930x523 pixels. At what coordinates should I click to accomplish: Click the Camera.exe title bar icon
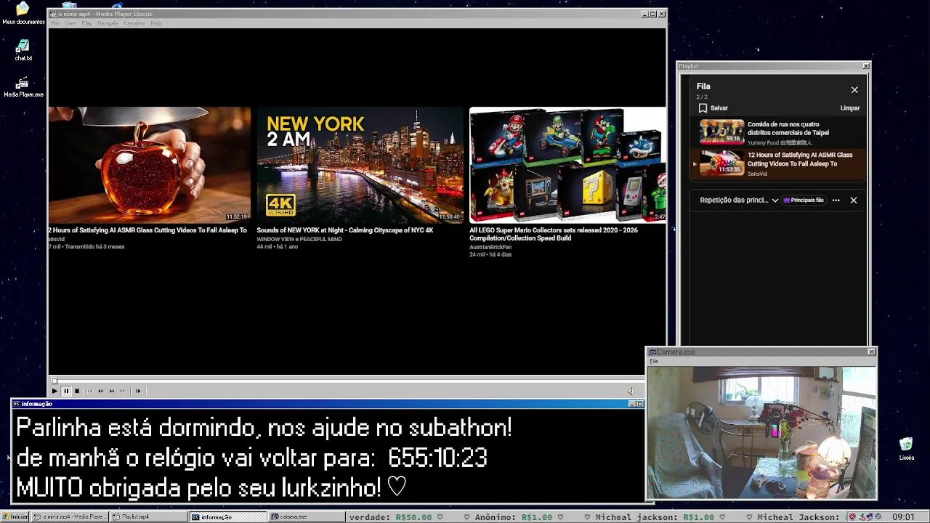point(652,352)
